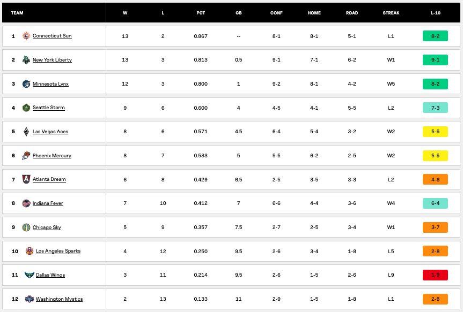Click the green 9-1 last-ten badge
This screenshot has height=312, width=463.
coord(435,60)
